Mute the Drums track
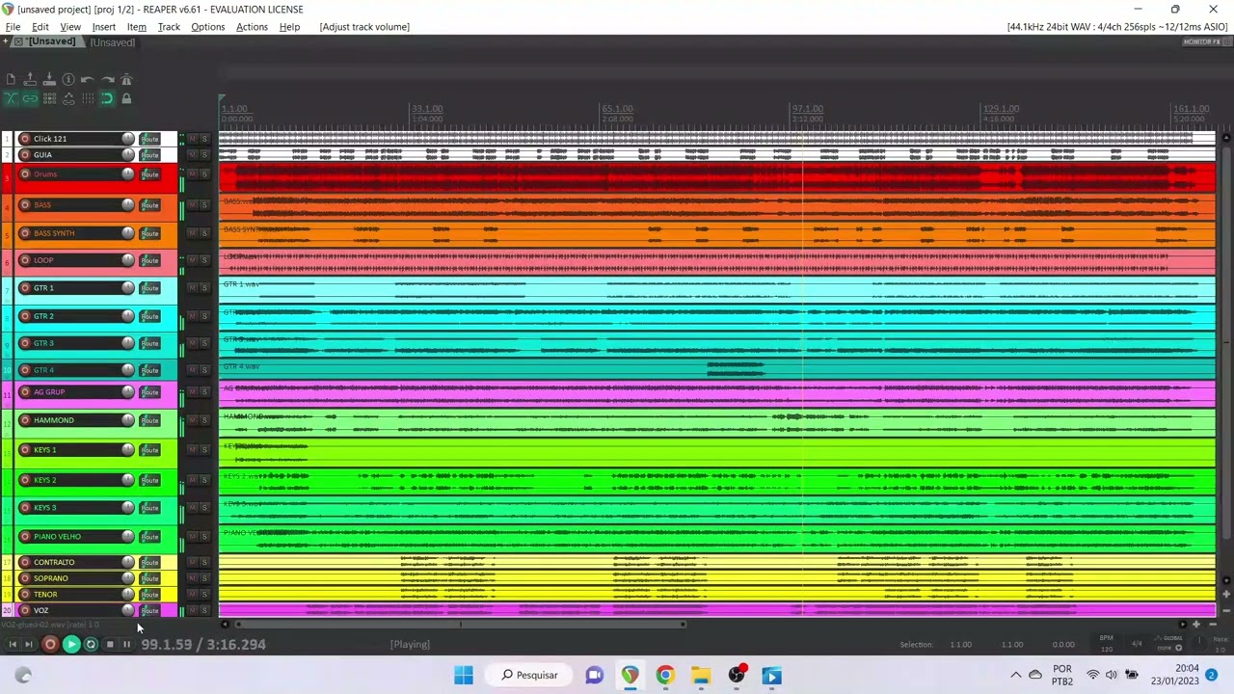The image size is (1234, 694). coord(192,174)
